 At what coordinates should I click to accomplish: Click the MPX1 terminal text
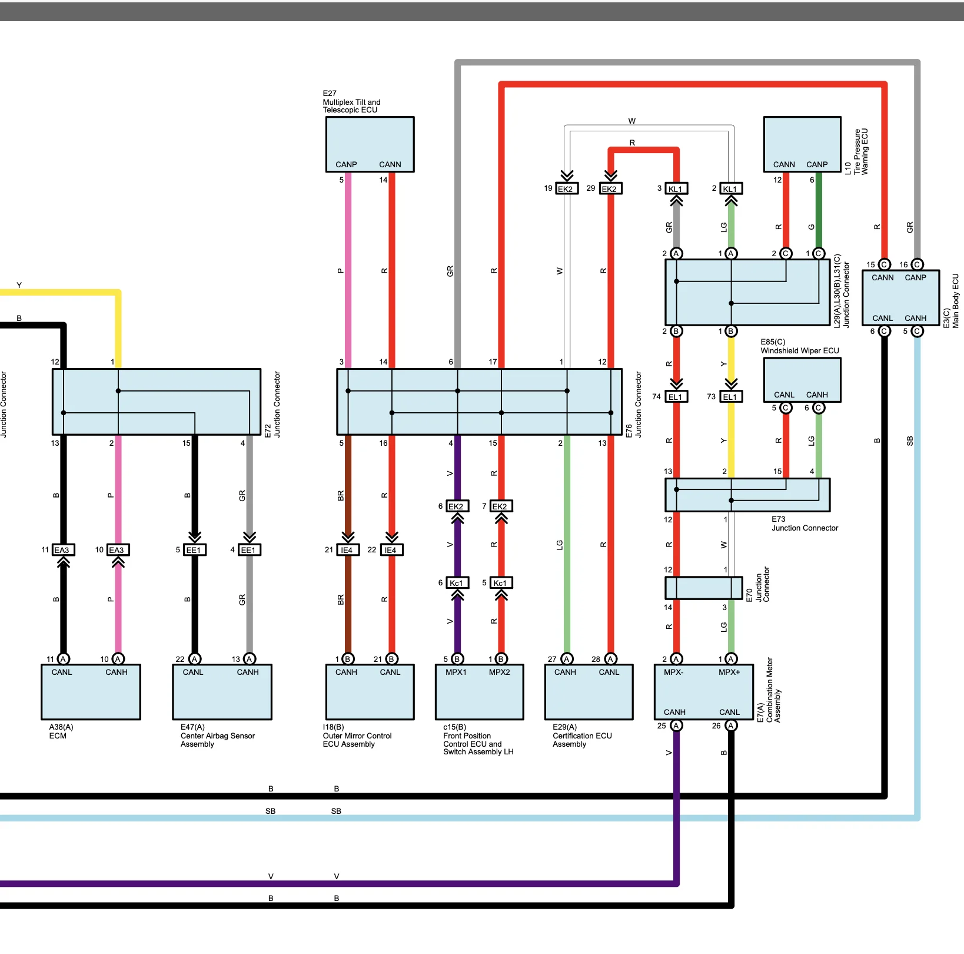(456, 672)
